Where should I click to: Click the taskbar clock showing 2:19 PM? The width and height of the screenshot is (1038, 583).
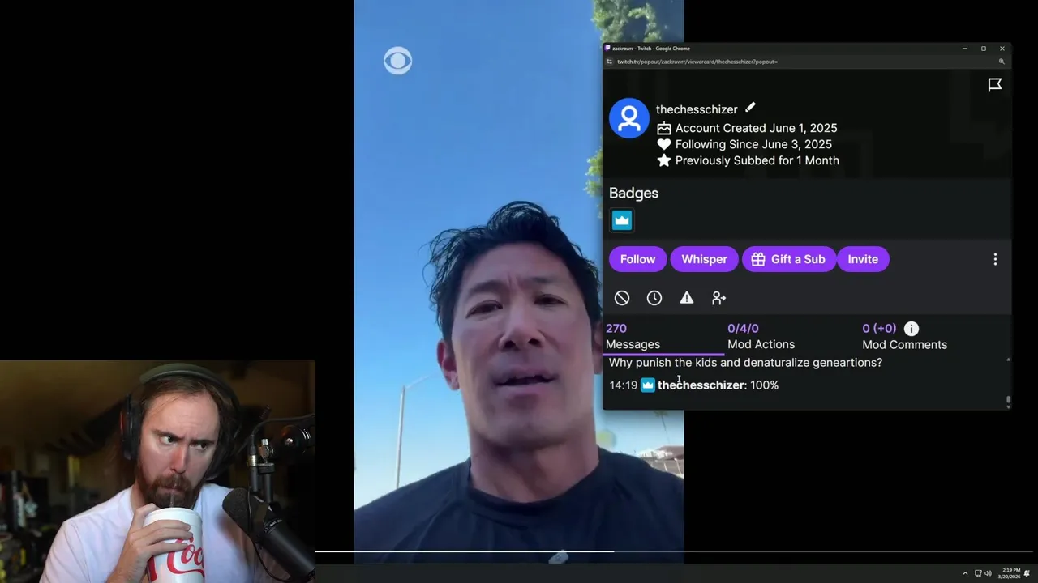(x=1010, y=573)
